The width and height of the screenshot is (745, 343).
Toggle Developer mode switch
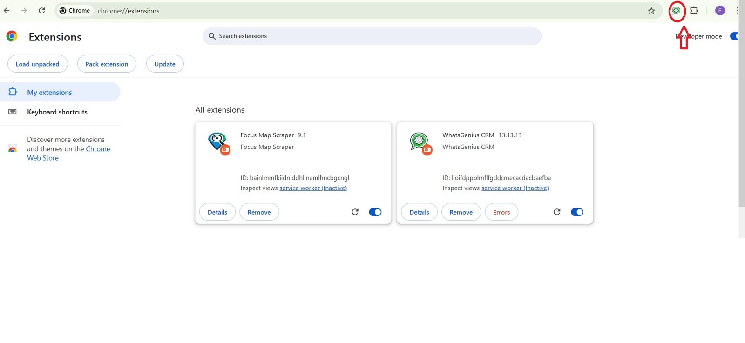[x=734, y=36]
